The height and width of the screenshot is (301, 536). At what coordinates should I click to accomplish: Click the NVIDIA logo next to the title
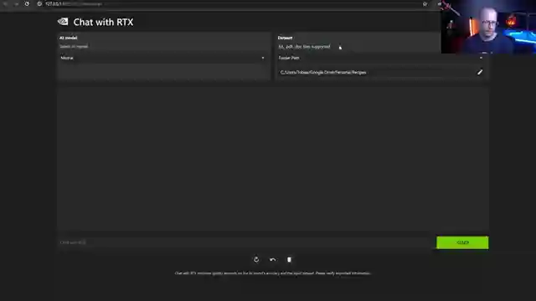(x=63, y=22)
